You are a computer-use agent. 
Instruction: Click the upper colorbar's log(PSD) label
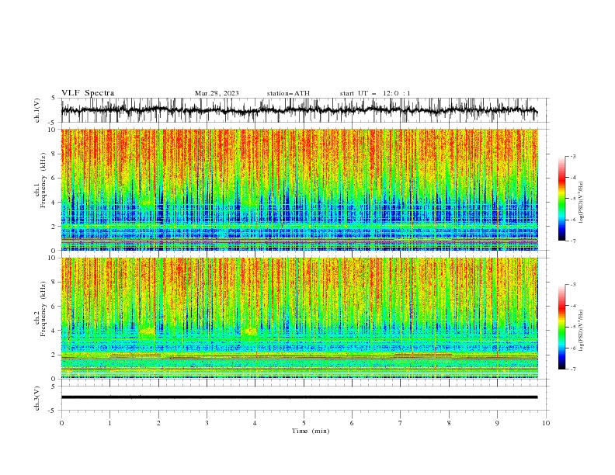pos(582,203)
